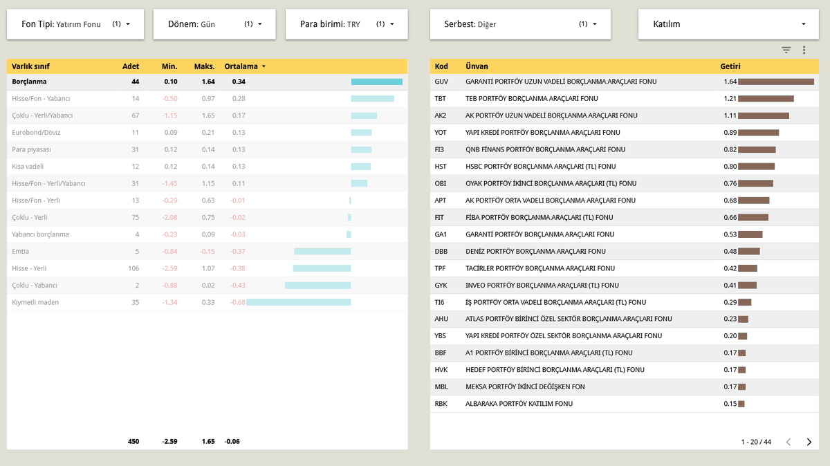The height and width of the screenshot is (466, 830).
Task: Click MEKSA PORTFÖY İKİNCİ DEĞİŞKEN FON
Action: click(x=525, y=386)
